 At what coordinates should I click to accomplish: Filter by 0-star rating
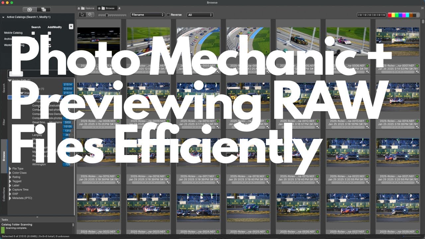click(360, 15)
